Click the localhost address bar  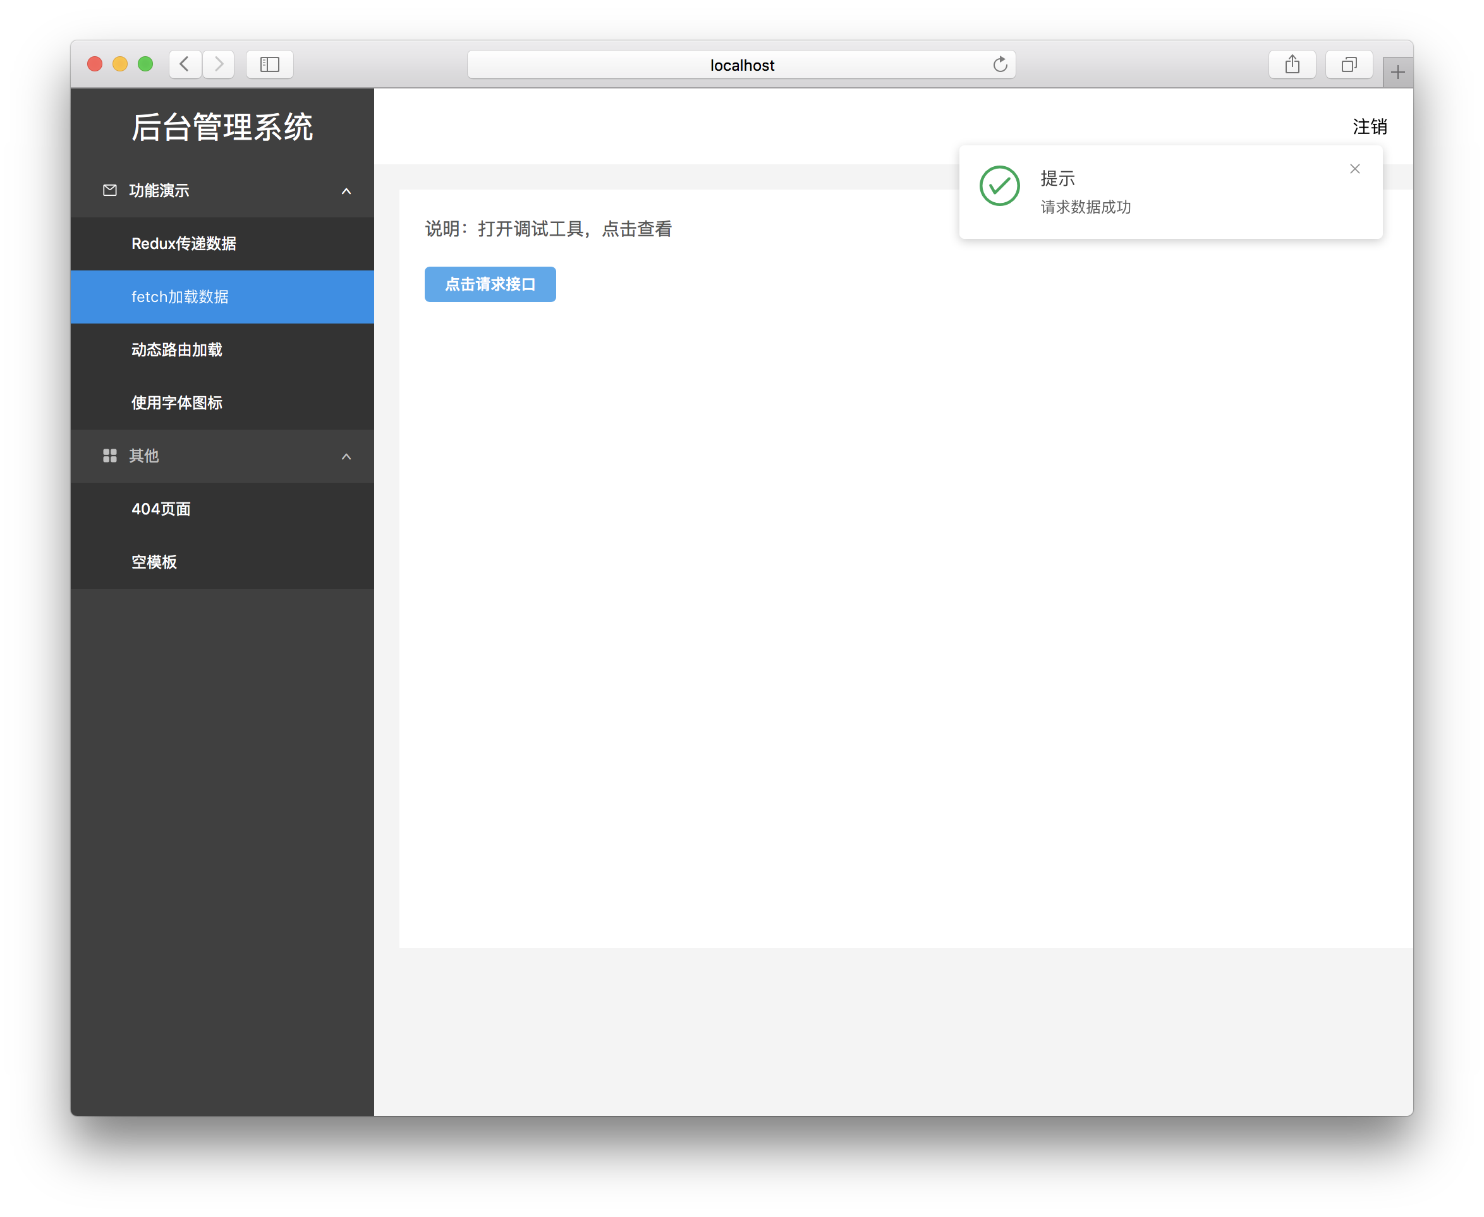click(741, 65)
